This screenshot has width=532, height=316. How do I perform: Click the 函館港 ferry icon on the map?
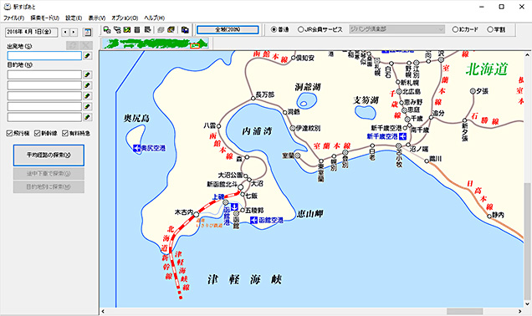[x=234, y=206]
